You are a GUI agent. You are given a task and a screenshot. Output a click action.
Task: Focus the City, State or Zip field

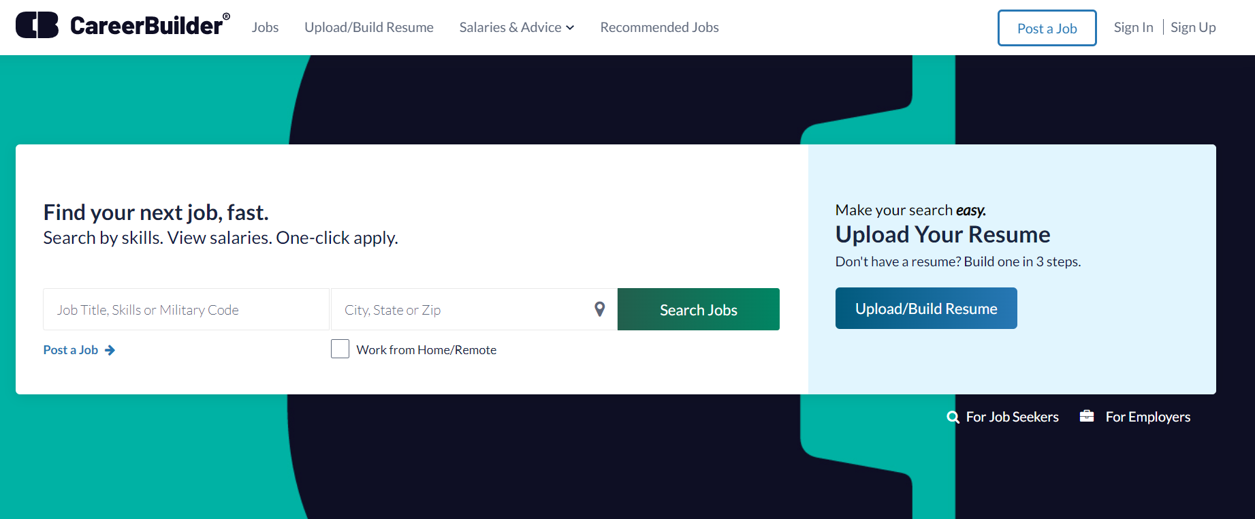tap(474, 309)
